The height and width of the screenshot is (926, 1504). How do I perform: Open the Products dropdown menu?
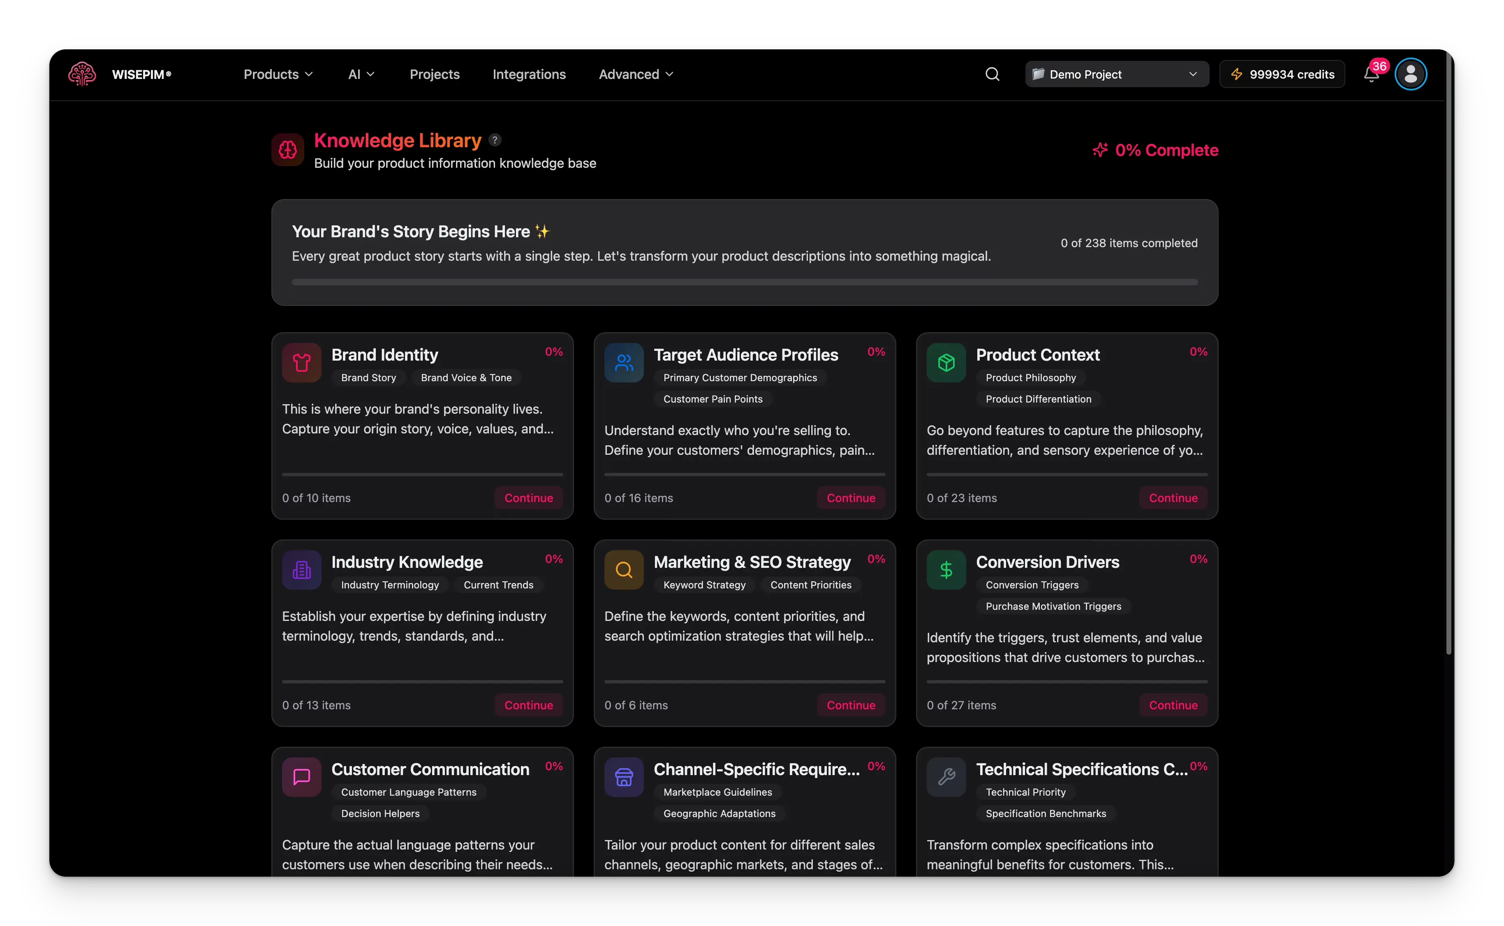point(277,74)
